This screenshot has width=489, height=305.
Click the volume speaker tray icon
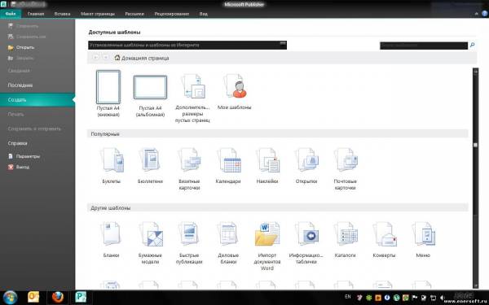[442, 298]
